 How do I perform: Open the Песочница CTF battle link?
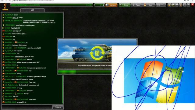tap(20, 57)
